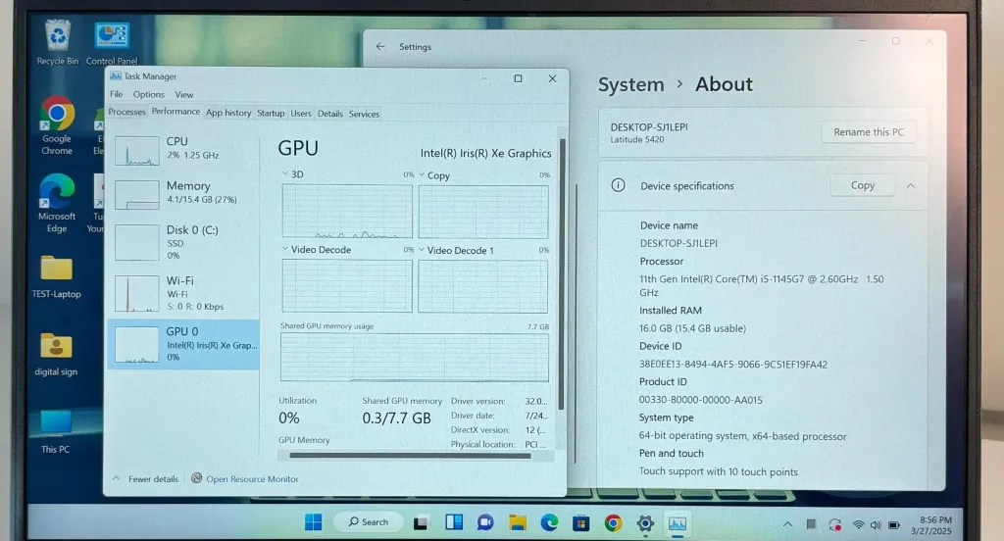Switch to the Processes tab
This screenshot has height=541, width=1004.
tap(126, 113)
